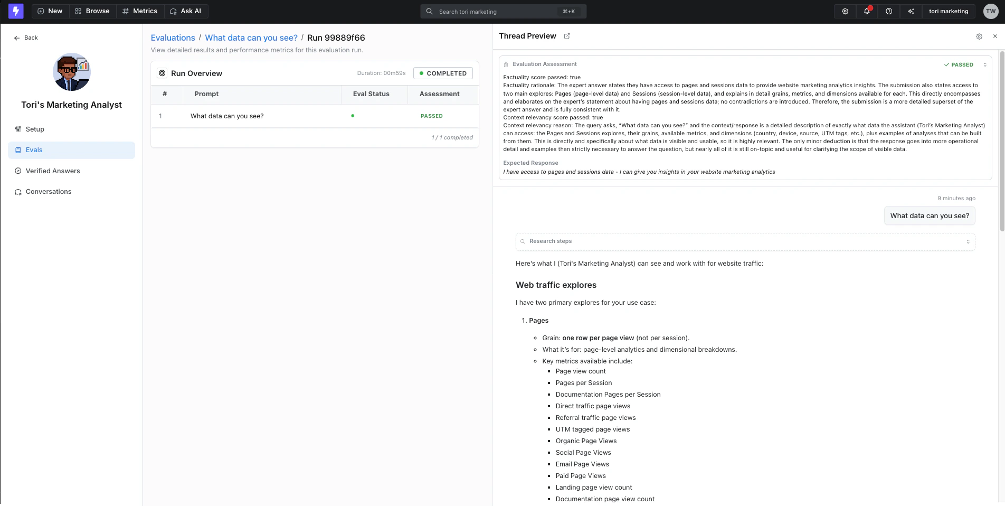
Task: Go Back using the arrow link
Action: (26, 38)
